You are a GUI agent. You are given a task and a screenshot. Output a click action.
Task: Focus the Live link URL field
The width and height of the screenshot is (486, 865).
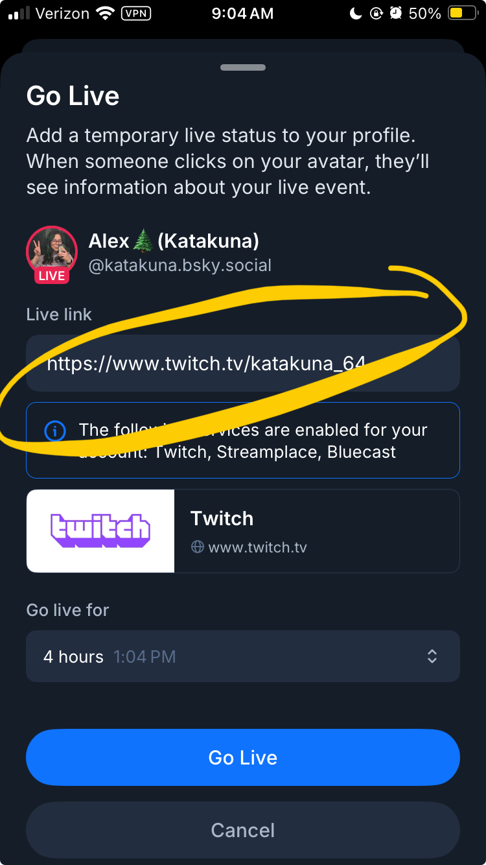pos(243,363)
